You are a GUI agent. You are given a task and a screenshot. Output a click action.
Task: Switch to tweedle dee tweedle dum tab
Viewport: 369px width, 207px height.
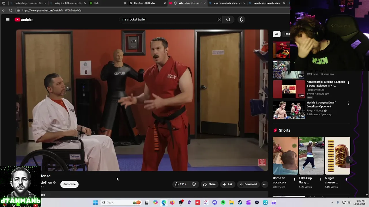tap(266, 3)
